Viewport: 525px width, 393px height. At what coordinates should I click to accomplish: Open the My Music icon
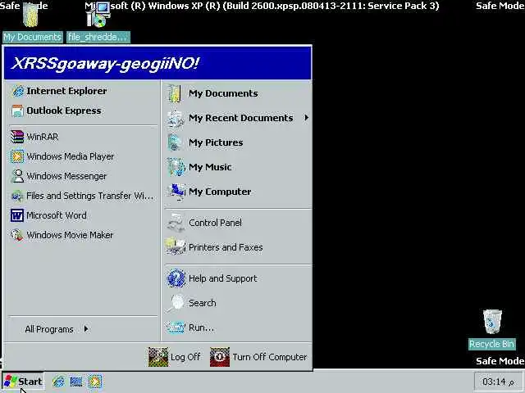pos(176,167)
